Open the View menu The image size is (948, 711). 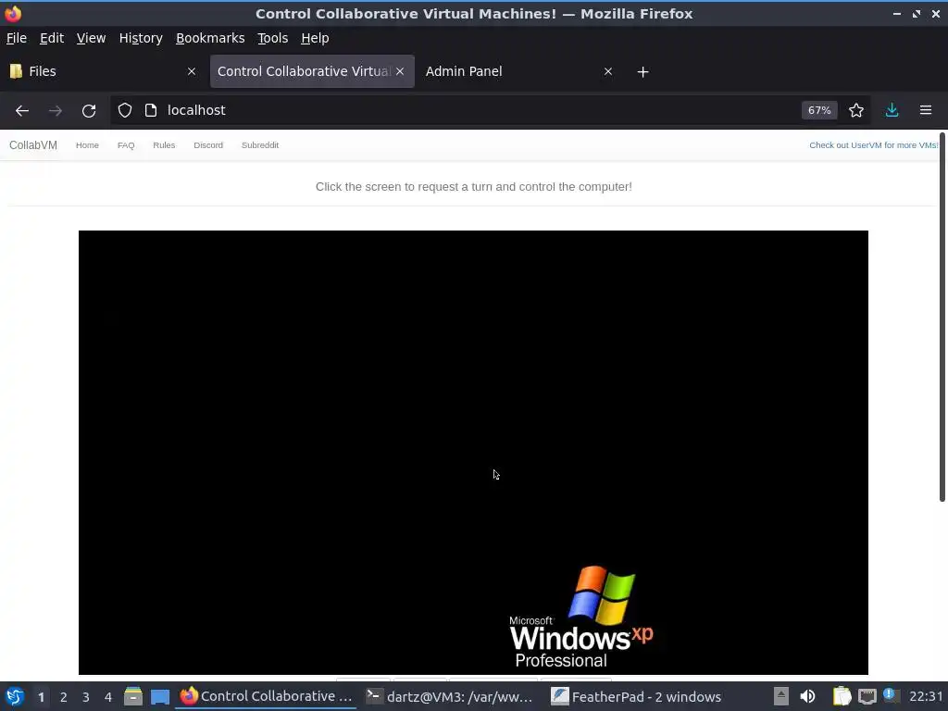[x=91, y=38]
